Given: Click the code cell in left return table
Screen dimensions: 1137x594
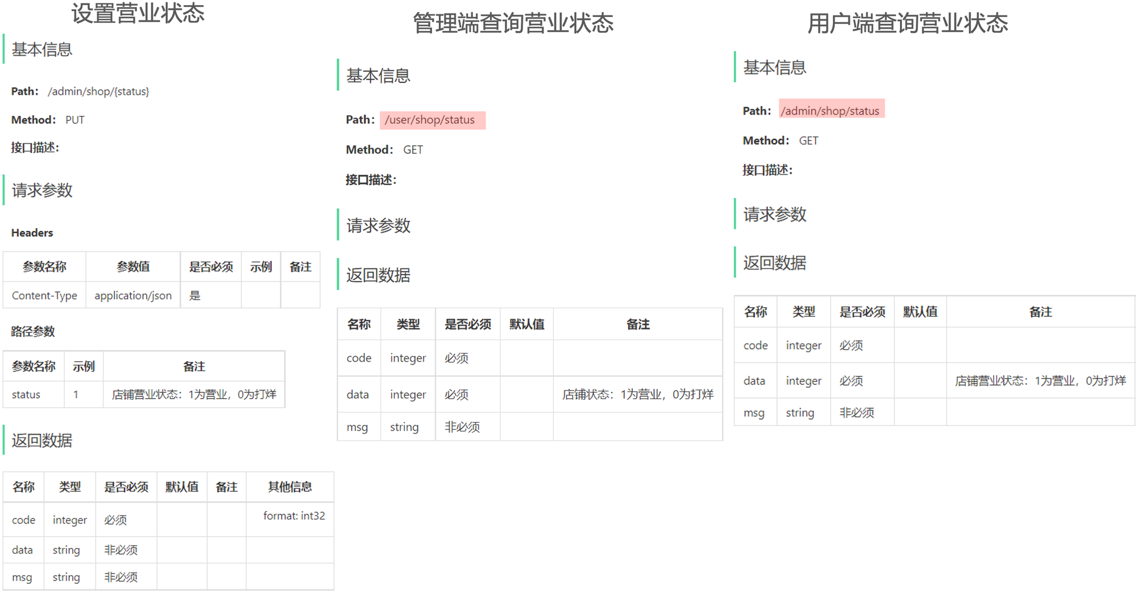Looking at the screenshot, I should click(x=23, y=520).
